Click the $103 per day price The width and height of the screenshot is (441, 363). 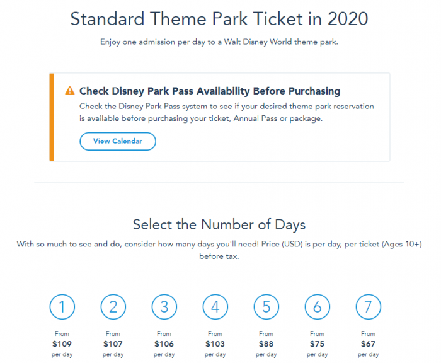click(215, 344)
